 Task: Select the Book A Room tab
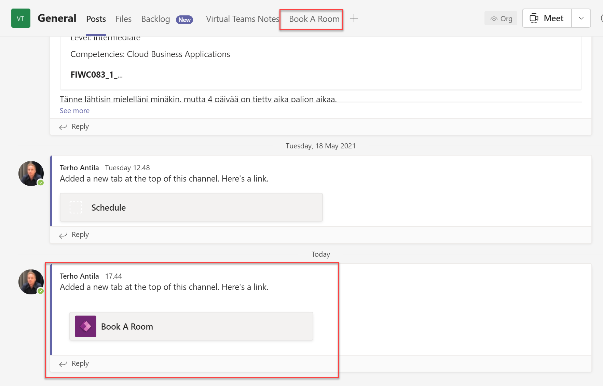(314, 19)
